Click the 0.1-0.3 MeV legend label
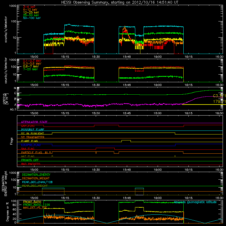226x226 pixels. (32, 61)
